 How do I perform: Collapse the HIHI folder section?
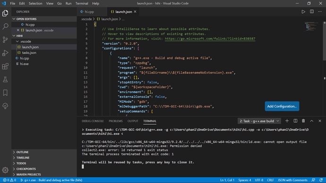tap(44, 36)
